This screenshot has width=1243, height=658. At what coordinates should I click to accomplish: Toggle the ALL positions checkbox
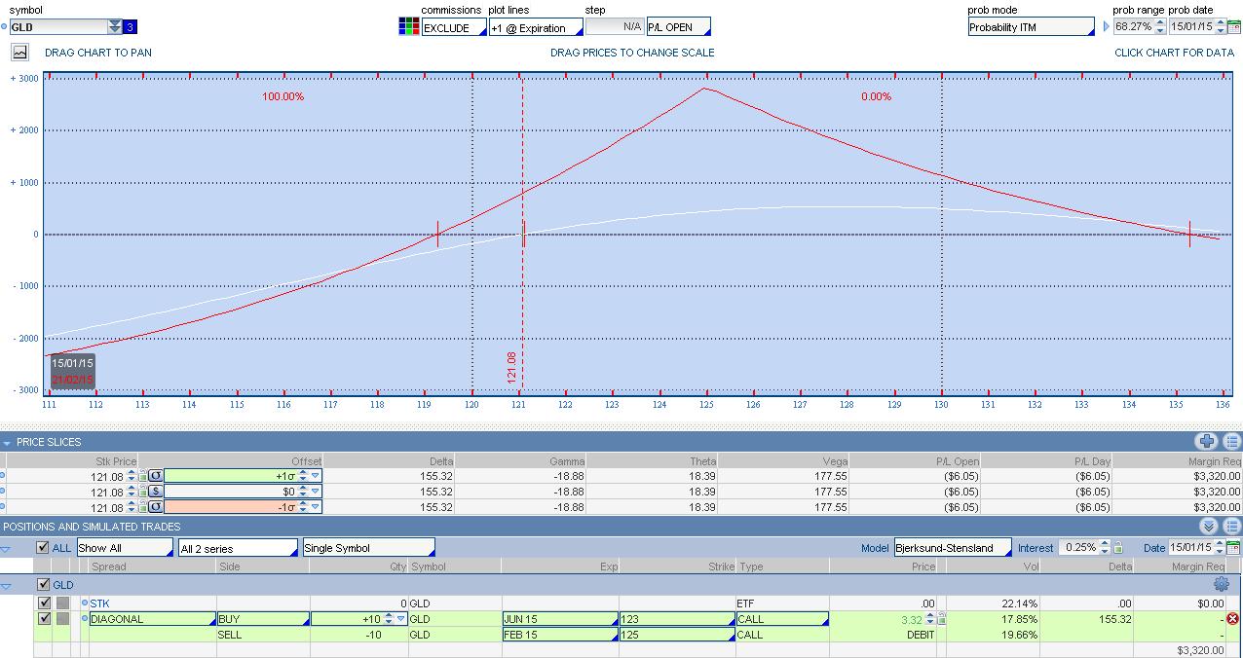(x=42, y=548)
